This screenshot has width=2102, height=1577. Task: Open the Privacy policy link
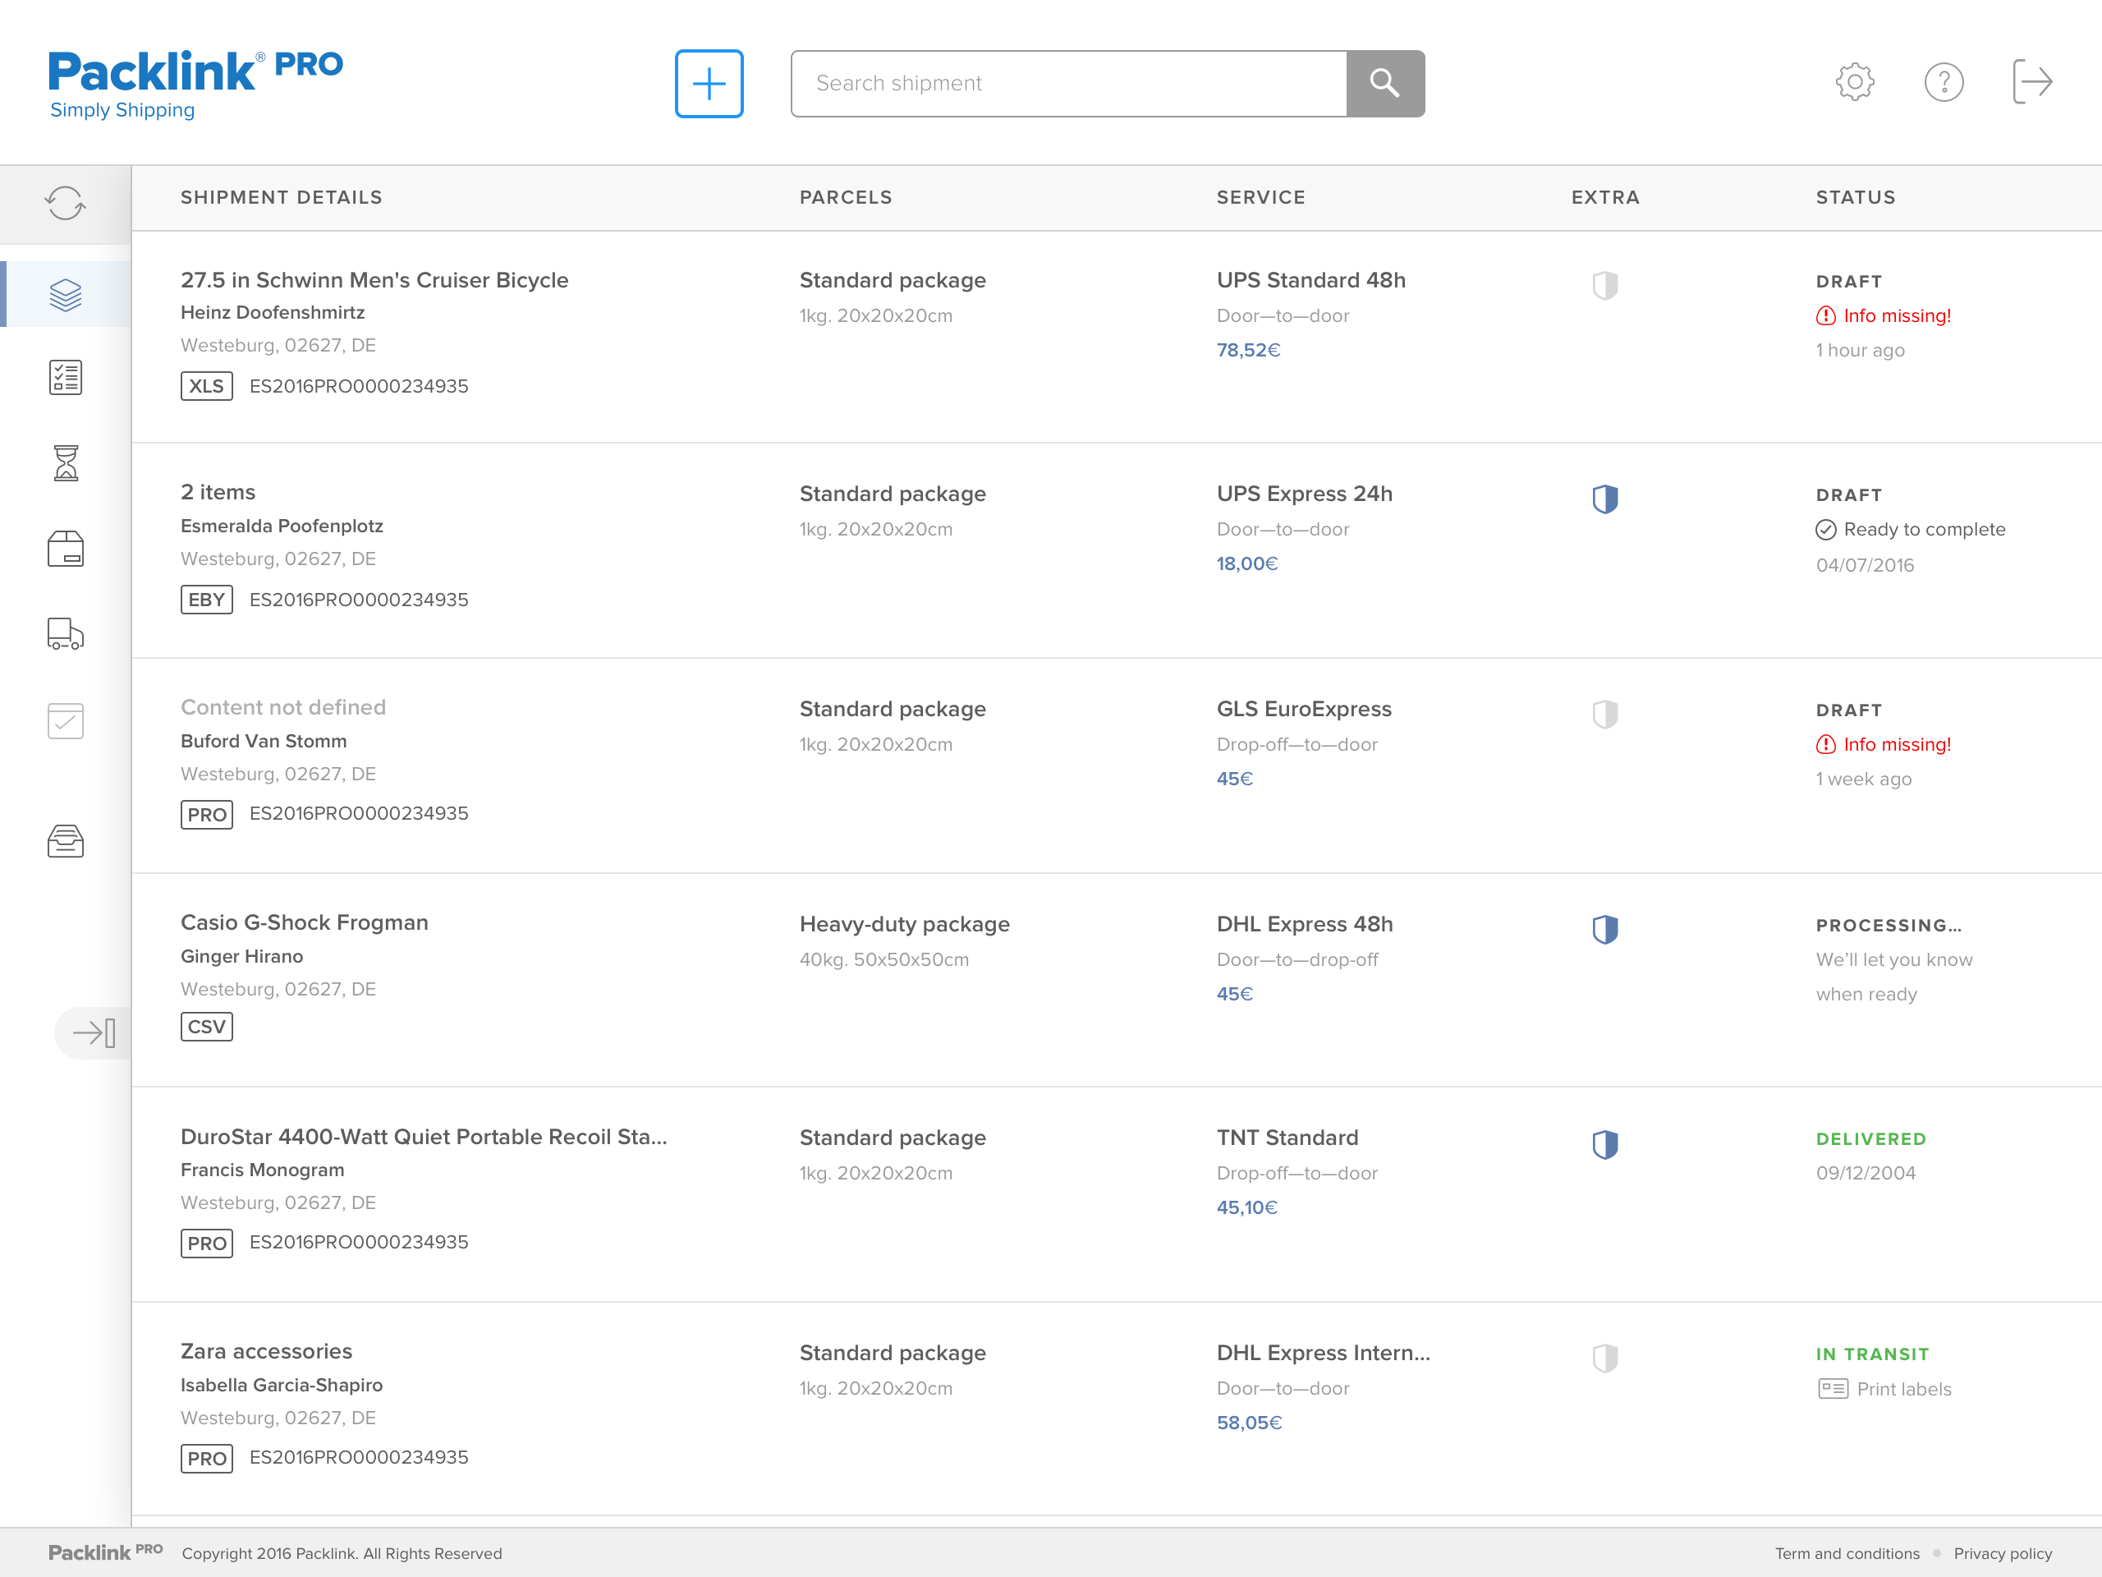(2002, 1553)
